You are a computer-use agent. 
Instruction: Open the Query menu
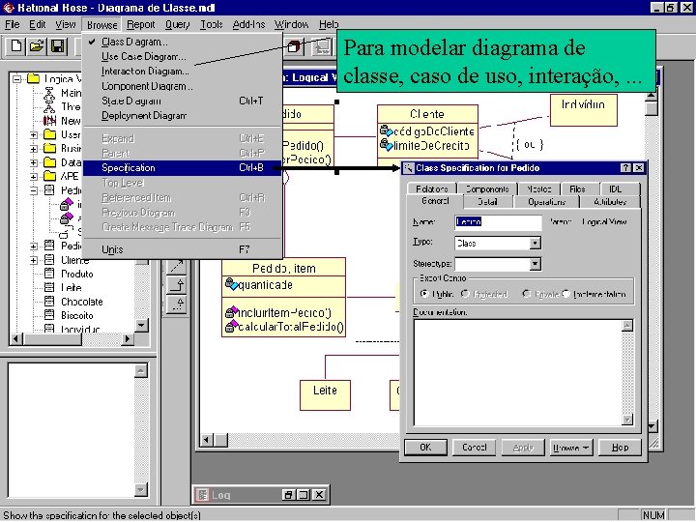pyautogui.click(x=177, y=24)
